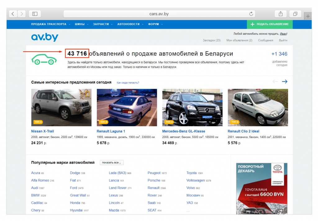Select the Alfa Romeo brand
The width and height of the screenshot is (318, 221).
(40, 180)
